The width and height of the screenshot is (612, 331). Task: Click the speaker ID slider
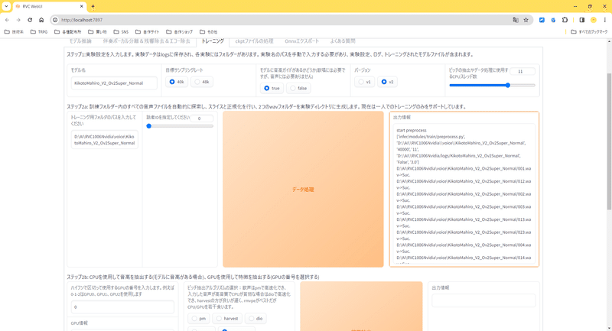[x=181, y=126]
